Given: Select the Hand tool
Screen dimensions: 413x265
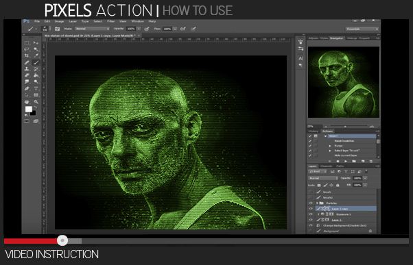Looking at the screenshot, I should (27, 102).
